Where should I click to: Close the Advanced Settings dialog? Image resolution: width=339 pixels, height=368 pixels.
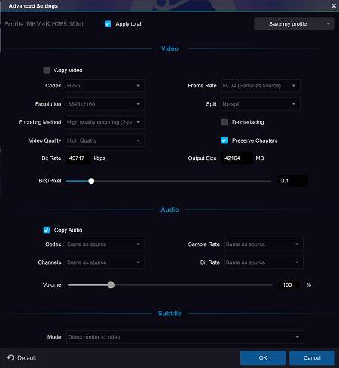(334, 5)
